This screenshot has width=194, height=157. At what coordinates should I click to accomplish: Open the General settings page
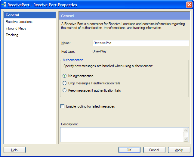click(12, 15)
